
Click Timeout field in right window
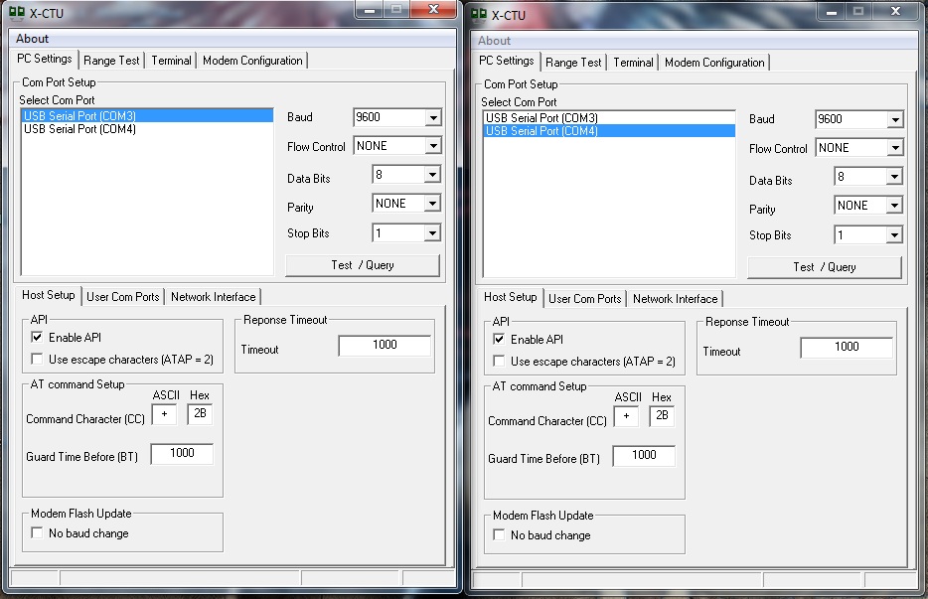click(847, 347)
